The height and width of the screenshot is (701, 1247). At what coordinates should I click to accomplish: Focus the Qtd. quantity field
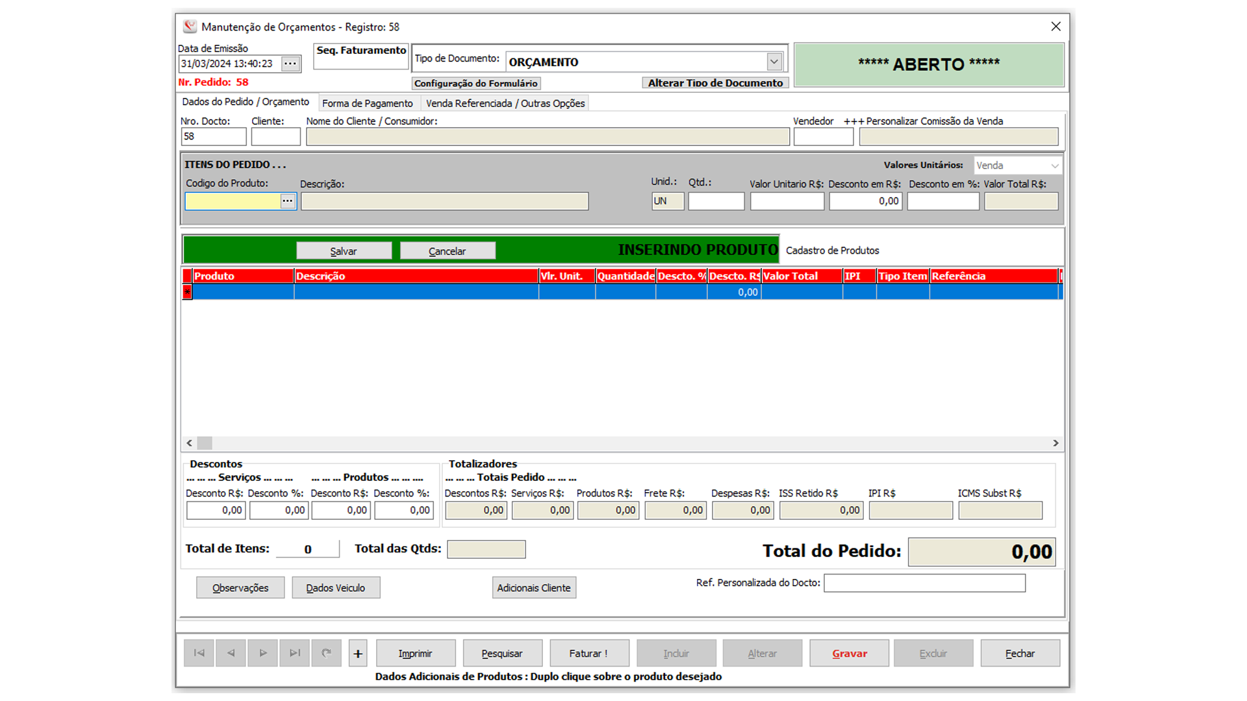(x=716, y=201)
